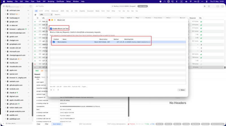The height and width of the screenshot is (126, 226).
Task: Click the traffic table vertical scrollbar
Action: [x=225, y=67]
